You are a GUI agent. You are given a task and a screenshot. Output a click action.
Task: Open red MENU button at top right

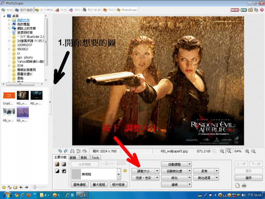235,10
